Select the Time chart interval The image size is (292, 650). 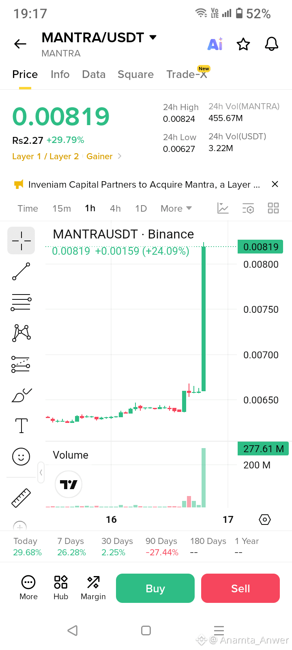click(28, 208)
